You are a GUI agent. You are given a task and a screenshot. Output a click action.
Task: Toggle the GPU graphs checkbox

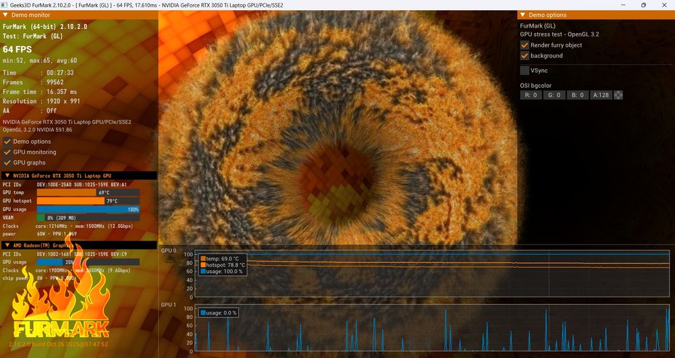7,162
